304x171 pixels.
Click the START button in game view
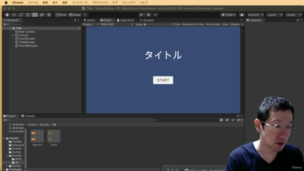pos(163,80)
